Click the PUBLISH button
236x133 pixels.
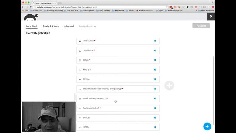(201, 25)
